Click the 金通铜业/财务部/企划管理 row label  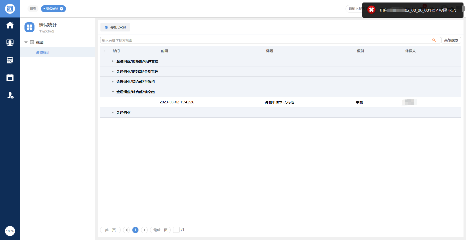click(x=137, y=71)
